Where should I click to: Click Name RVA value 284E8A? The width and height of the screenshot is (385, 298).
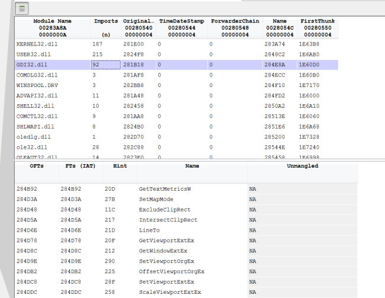pos(274,65)
